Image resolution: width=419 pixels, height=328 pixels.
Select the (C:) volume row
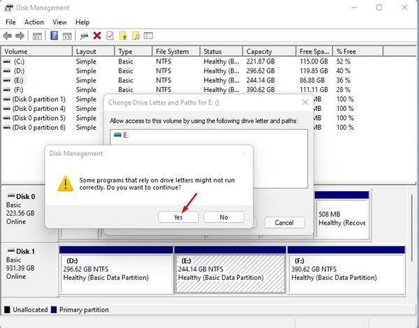point(36,61)
